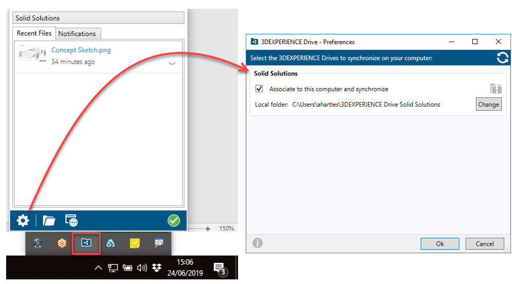Click the green sync status checkmark

(174, 221)
